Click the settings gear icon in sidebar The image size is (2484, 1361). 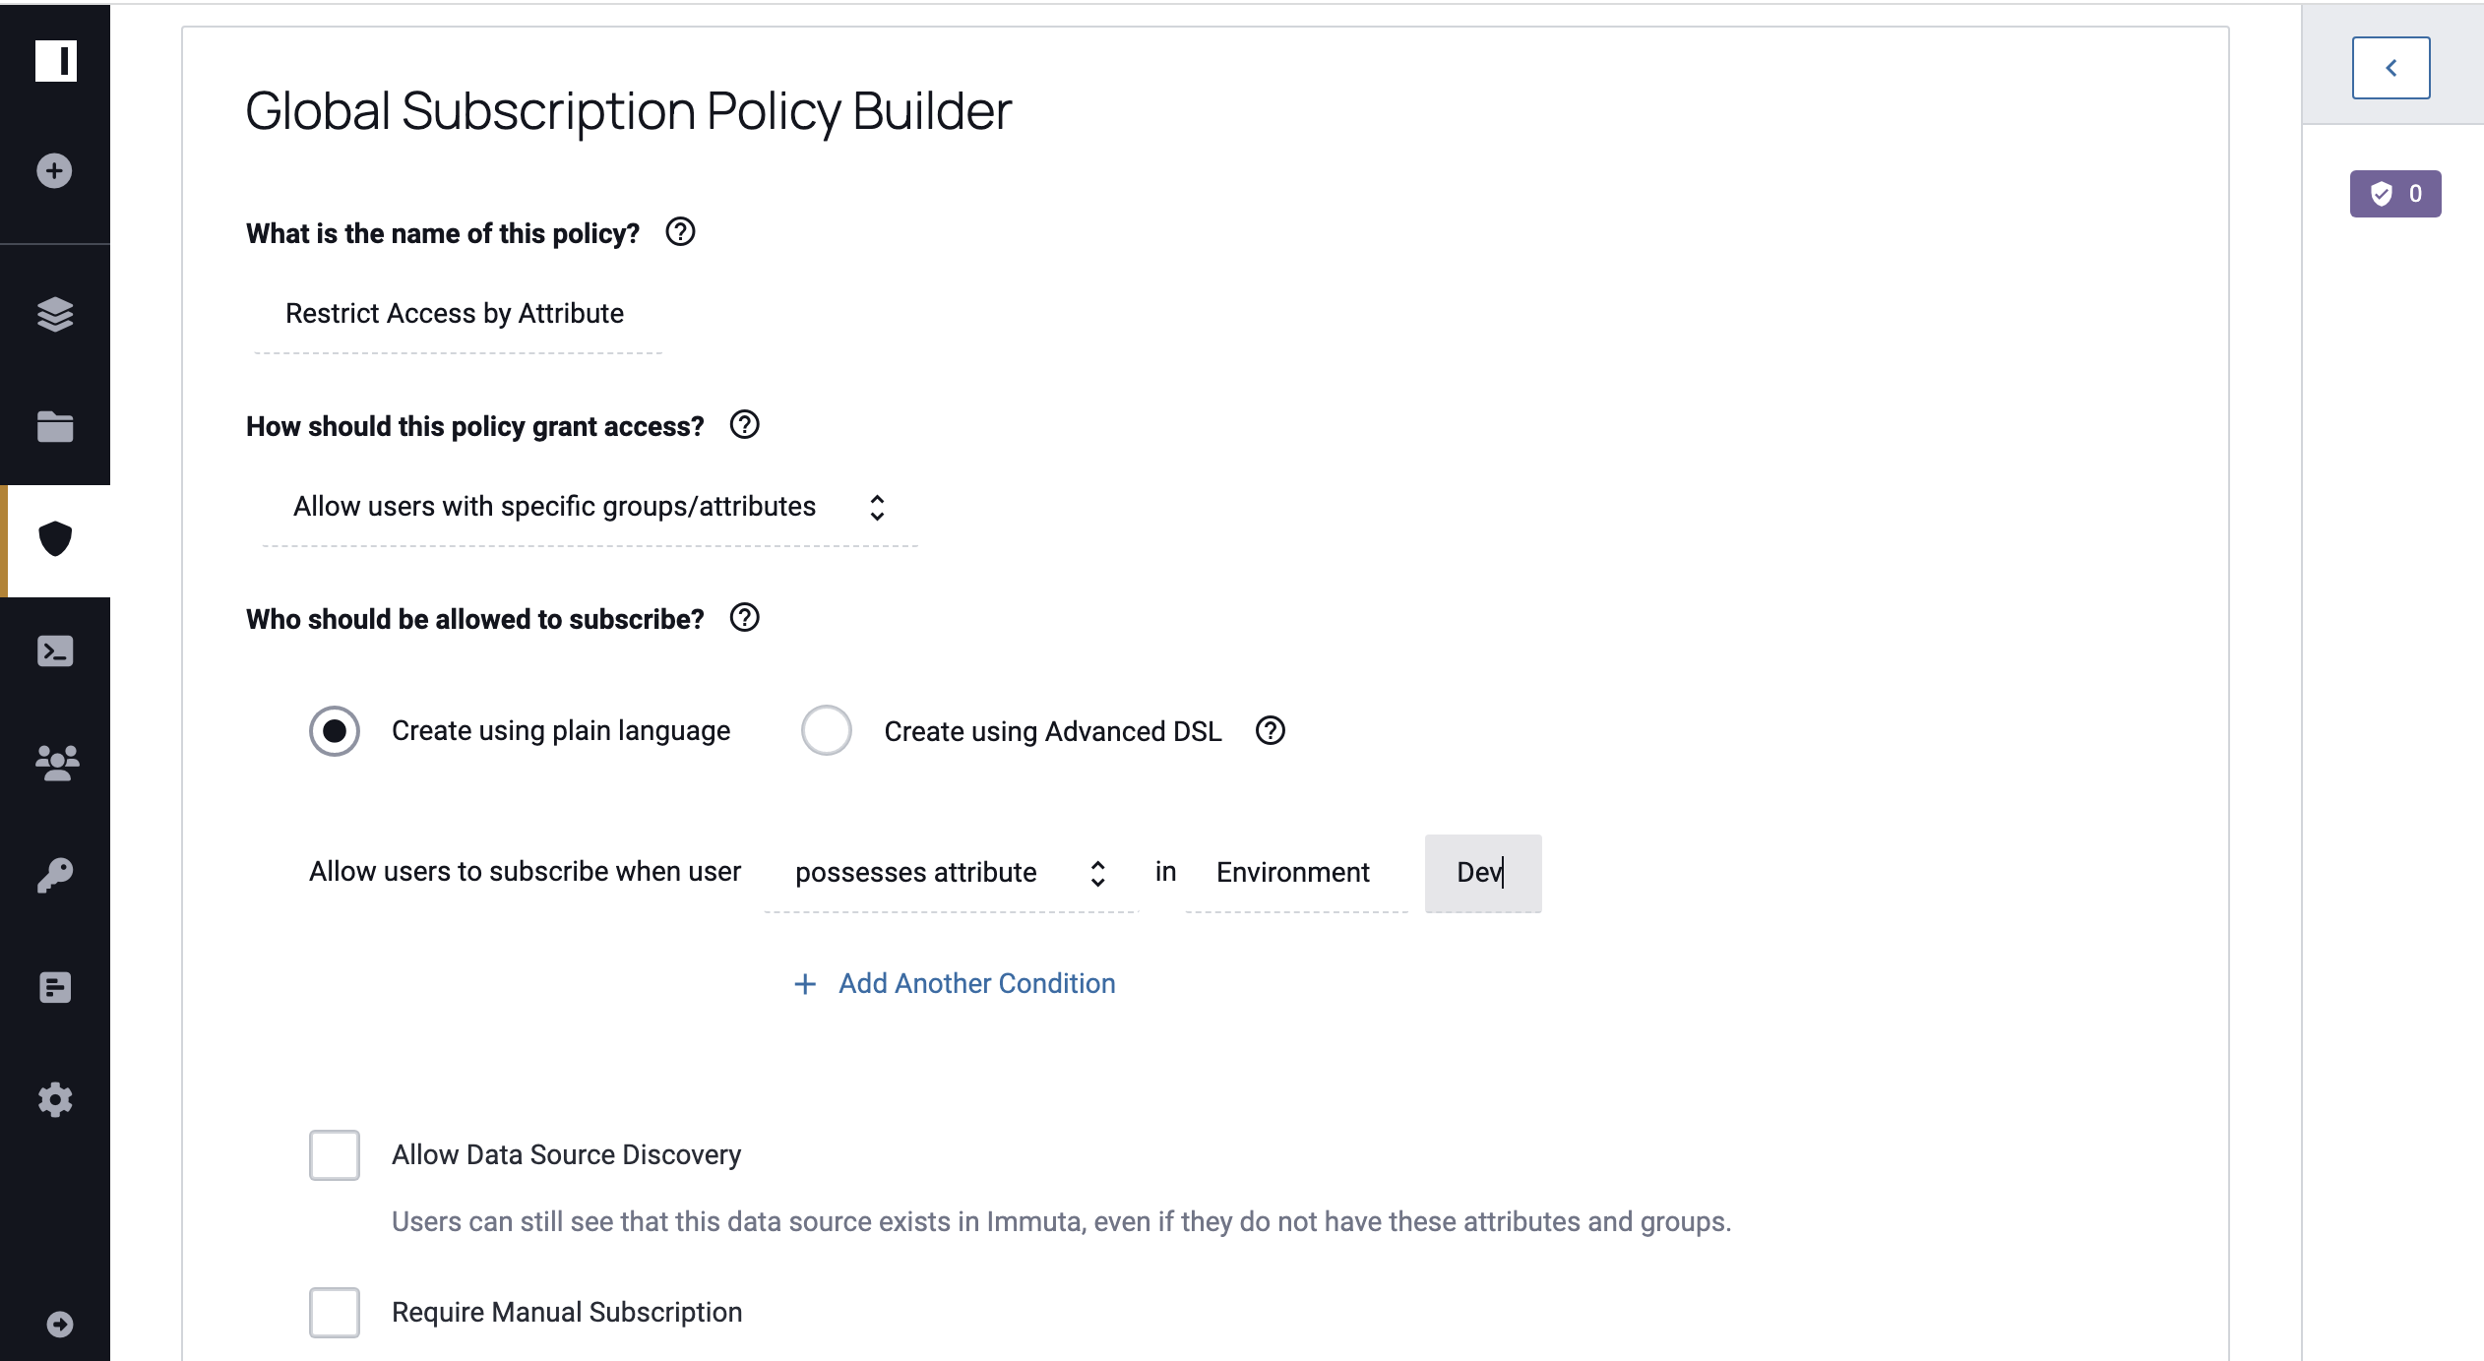55,1098
